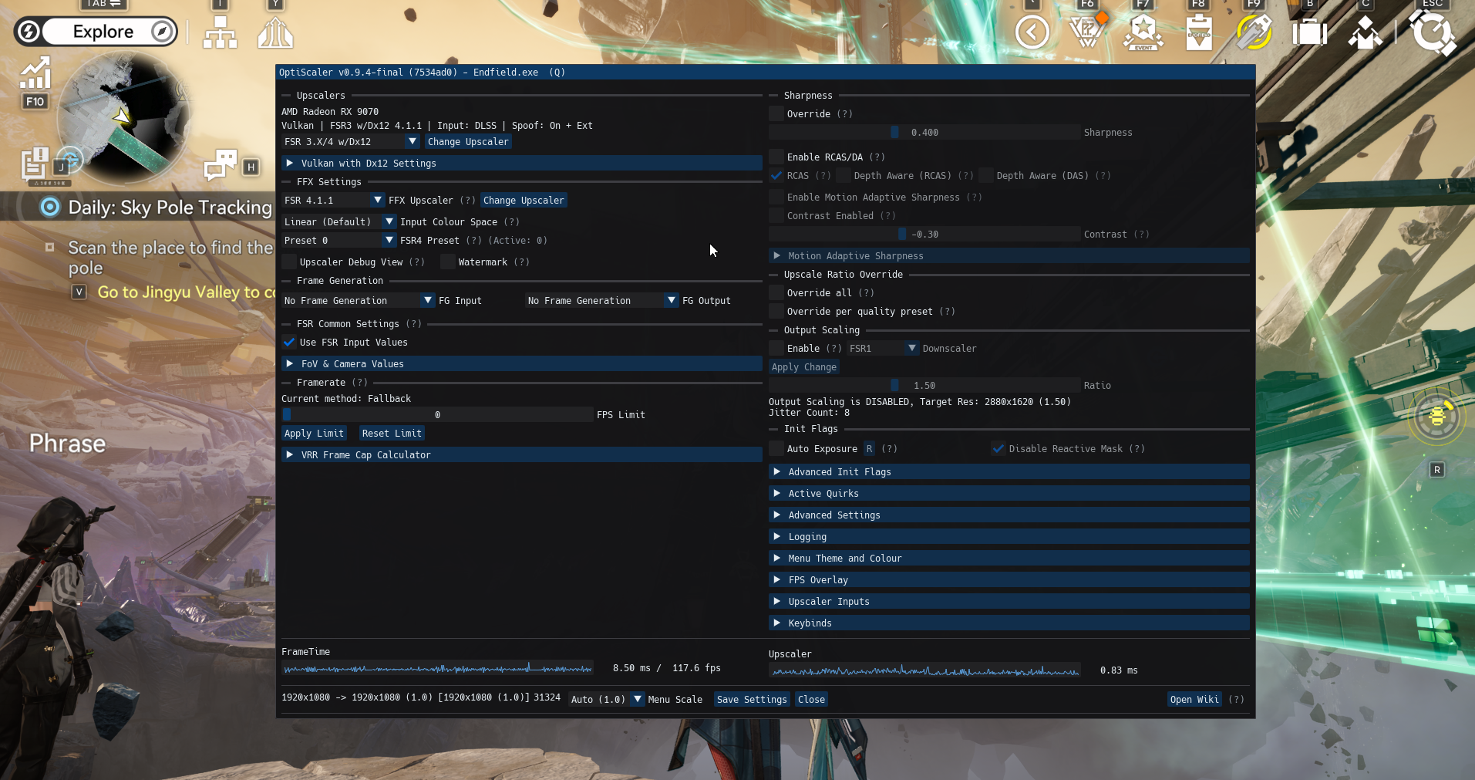
Task: Open the Event star icon (F7)
Action: 1143,32
